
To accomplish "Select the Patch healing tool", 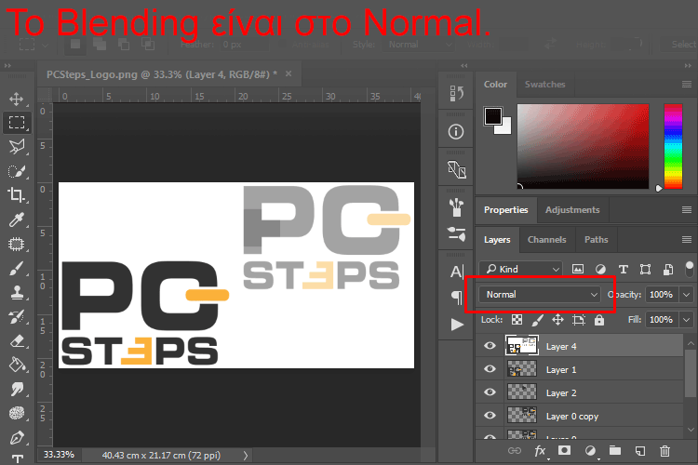I will tap(17, 244).
